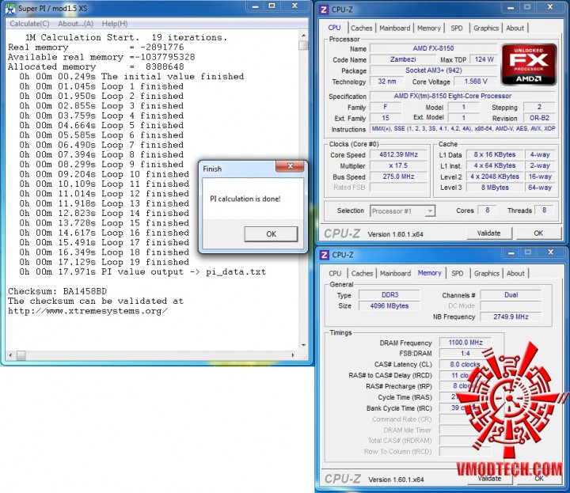Switch to the CPU tab in the lower CPU-Z window
Viewport: 570px width, 493px height.
(335, 273)
